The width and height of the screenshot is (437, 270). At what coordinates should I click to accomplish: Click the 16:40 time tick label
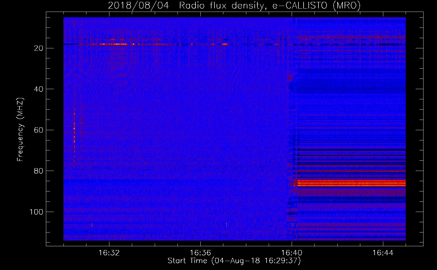click(x=292, y=253)
